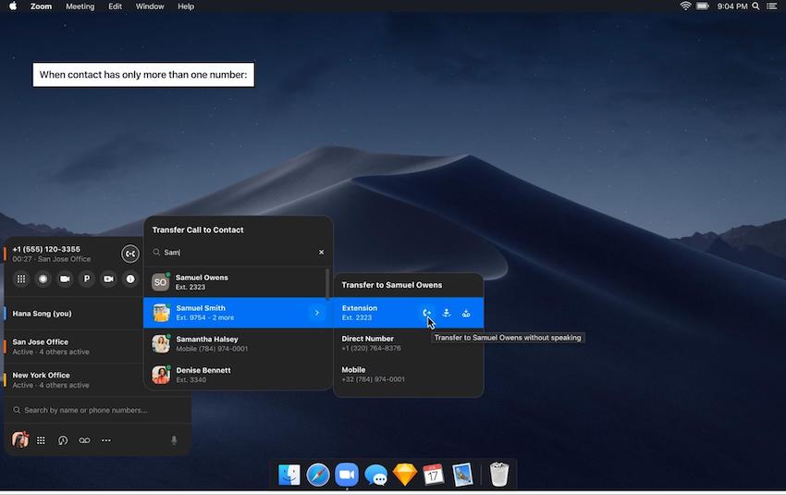Start recording the active call

(43, 278)
